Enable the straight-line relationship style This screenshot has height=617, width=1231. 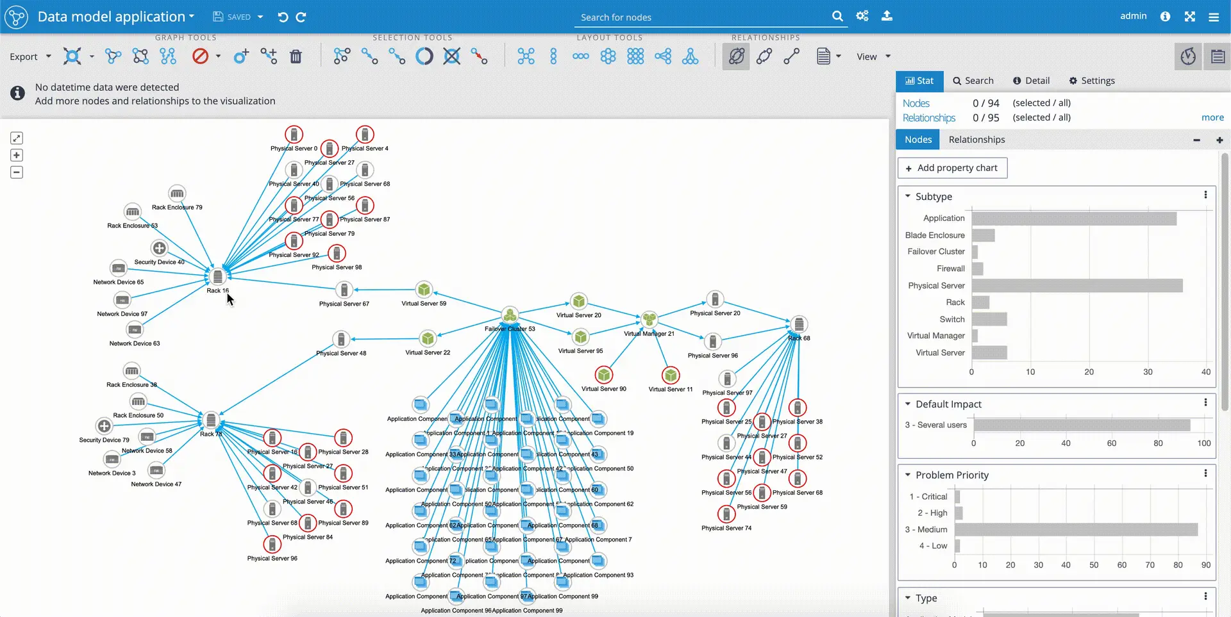pyautogui.click(x=791, y=56)
